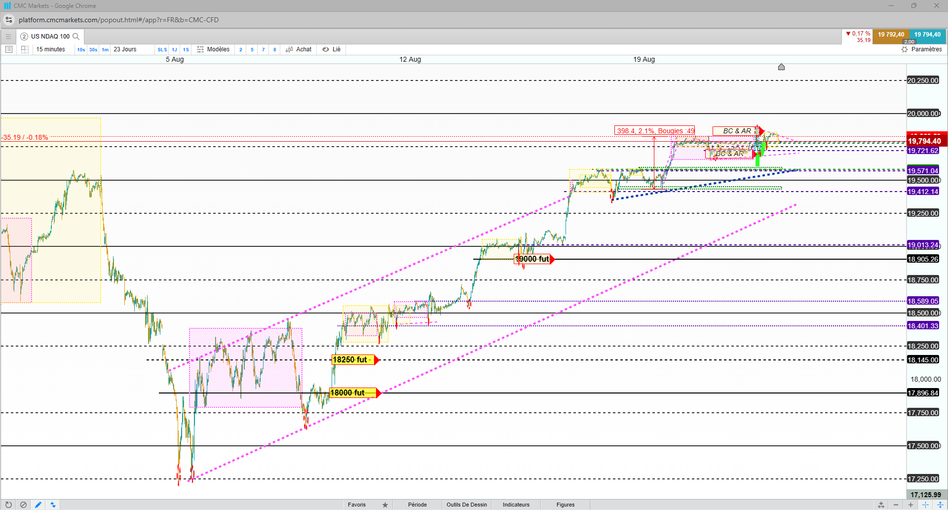This screenshot has width=948, height=510.
Task: Click the chart layout grid icon
Action: pyautogui.click(x=25, y=49)
